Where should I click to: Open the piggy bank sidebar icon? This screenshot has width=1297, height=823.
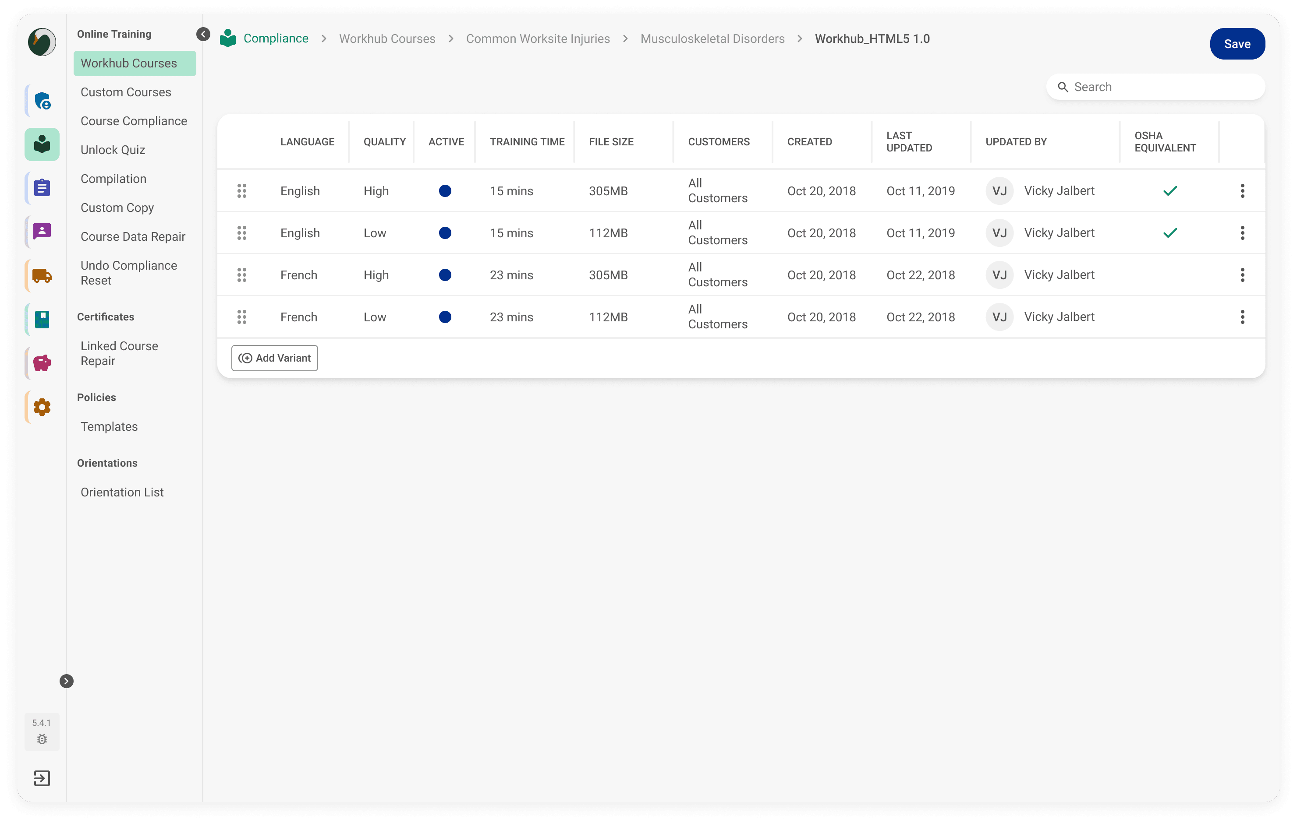pos(42,363)
